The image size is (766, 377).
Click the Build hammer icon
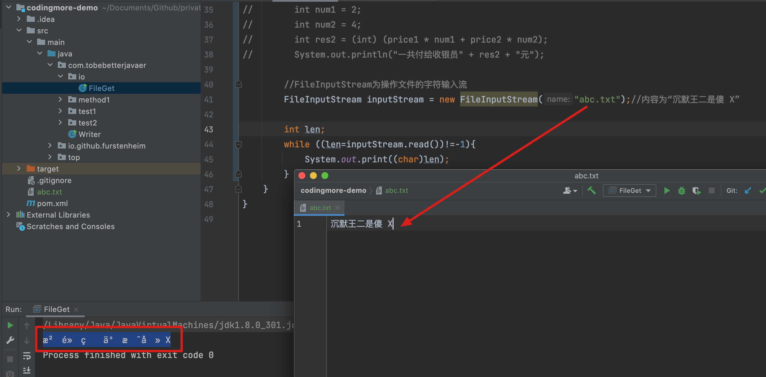tap(591, 191)
